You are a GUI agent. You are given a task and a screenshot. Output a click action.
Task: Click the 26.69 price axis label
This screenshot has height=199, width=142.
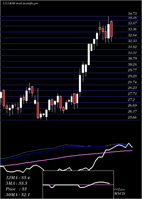(132, 105)
